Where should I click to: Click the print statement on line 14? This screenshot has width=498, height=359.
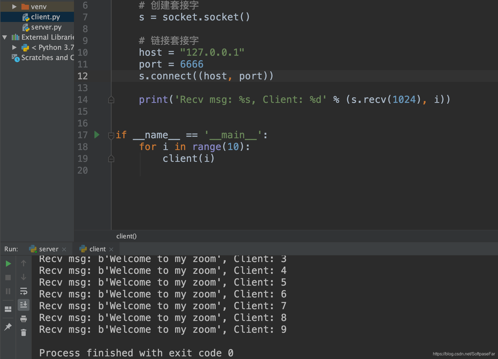[295, 100]
